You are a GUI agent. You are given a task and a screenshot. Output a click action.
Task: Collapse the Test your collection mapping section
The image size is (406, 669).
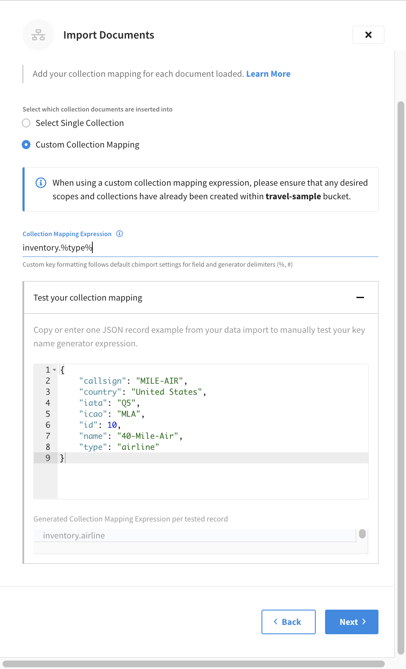coord(360,298)
